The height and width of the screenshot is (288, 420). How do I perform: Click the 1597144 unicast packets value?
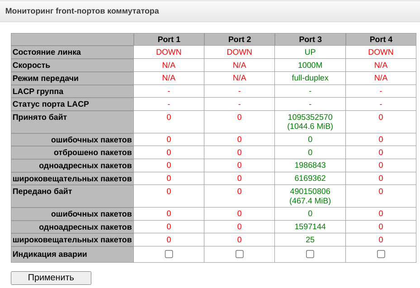coord(310,227)
